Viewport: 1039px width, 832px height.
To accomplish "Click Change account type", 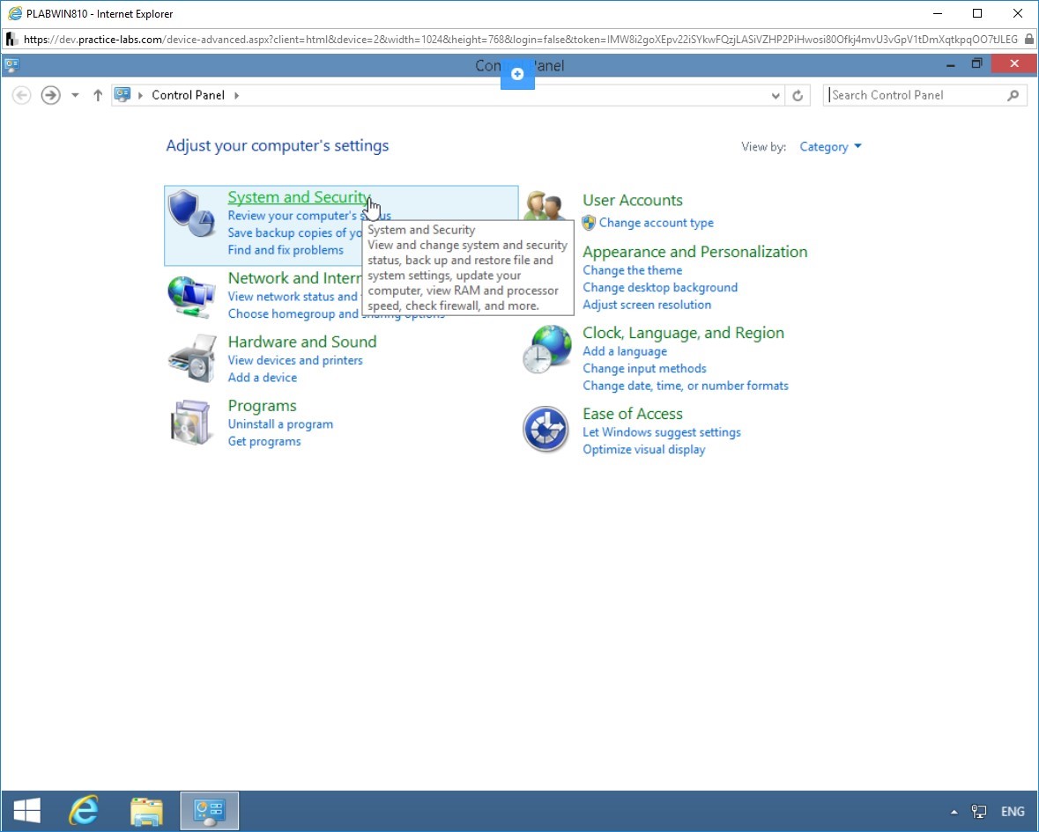I will (657, 223).
